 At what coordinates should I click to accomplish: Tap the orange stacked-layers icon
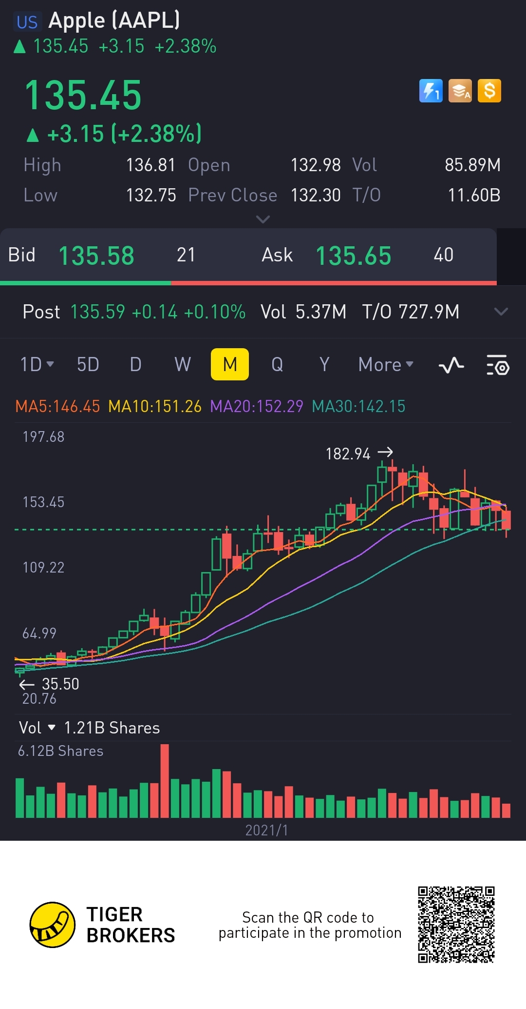click(460, 91)
